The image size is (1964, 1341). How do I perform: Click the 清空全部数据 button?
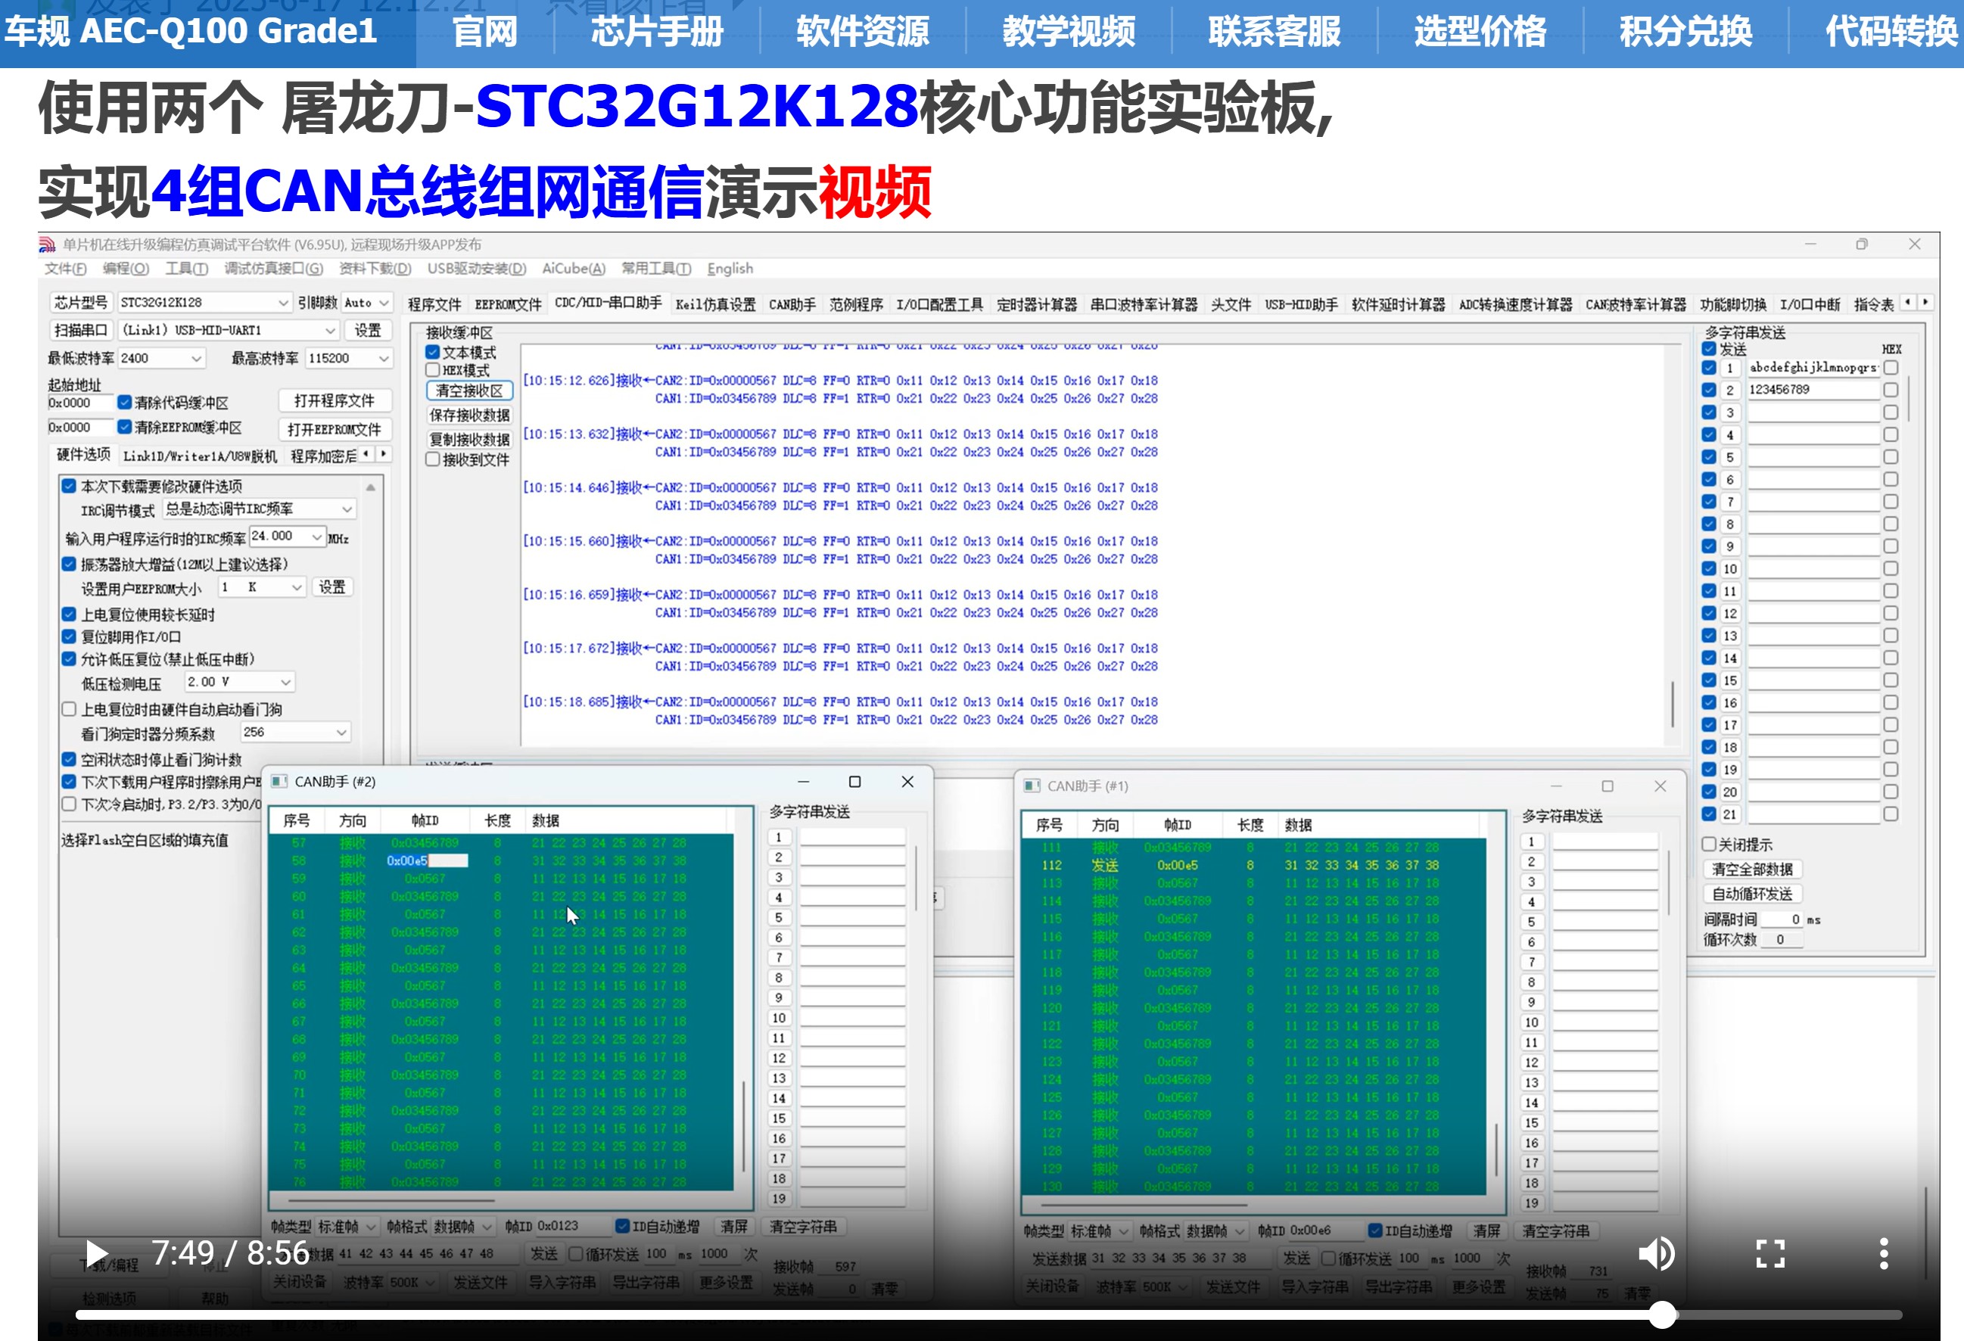(x=1752, y=870)
